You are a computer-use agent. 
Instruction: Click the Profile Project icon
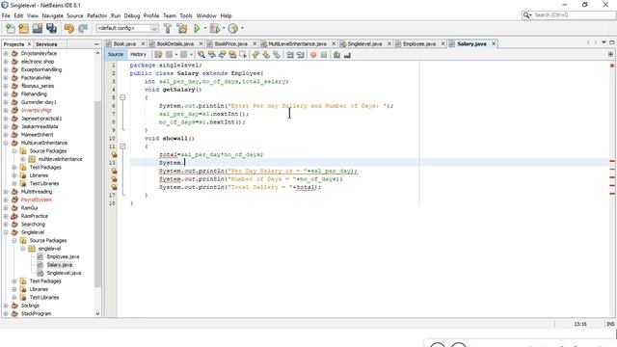coord(233,28)
